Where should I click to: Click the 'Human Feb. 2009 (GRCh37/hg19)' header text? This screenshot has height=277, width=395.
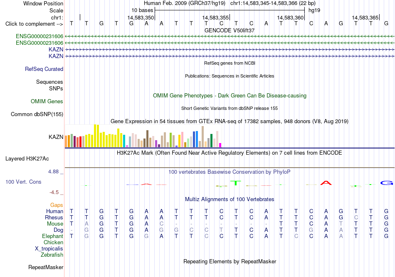(x=185, y=3)
